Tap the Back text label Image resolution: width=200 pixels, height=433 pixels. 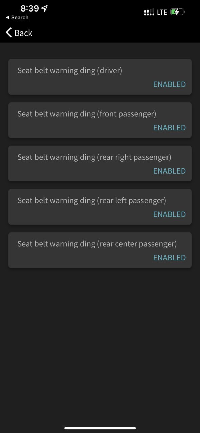click(x=23, y=33)
